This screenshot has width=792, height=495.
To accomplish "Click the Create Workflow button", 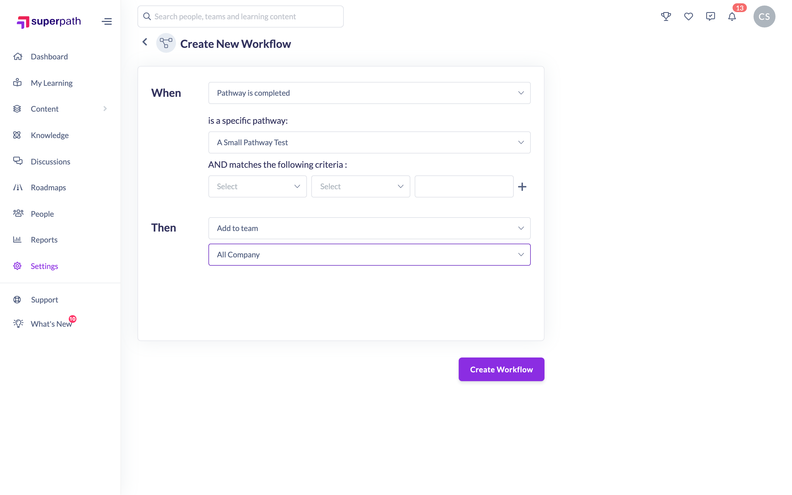I will click(501, 369).
